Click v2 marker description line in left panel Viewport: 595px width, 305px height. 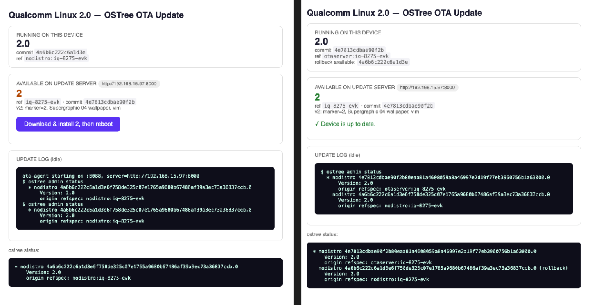point(68,108)
